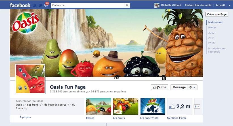Screen dimensions: 233x126
Task: Jump to 2012 in the timeline
Action: click(211, 33)
